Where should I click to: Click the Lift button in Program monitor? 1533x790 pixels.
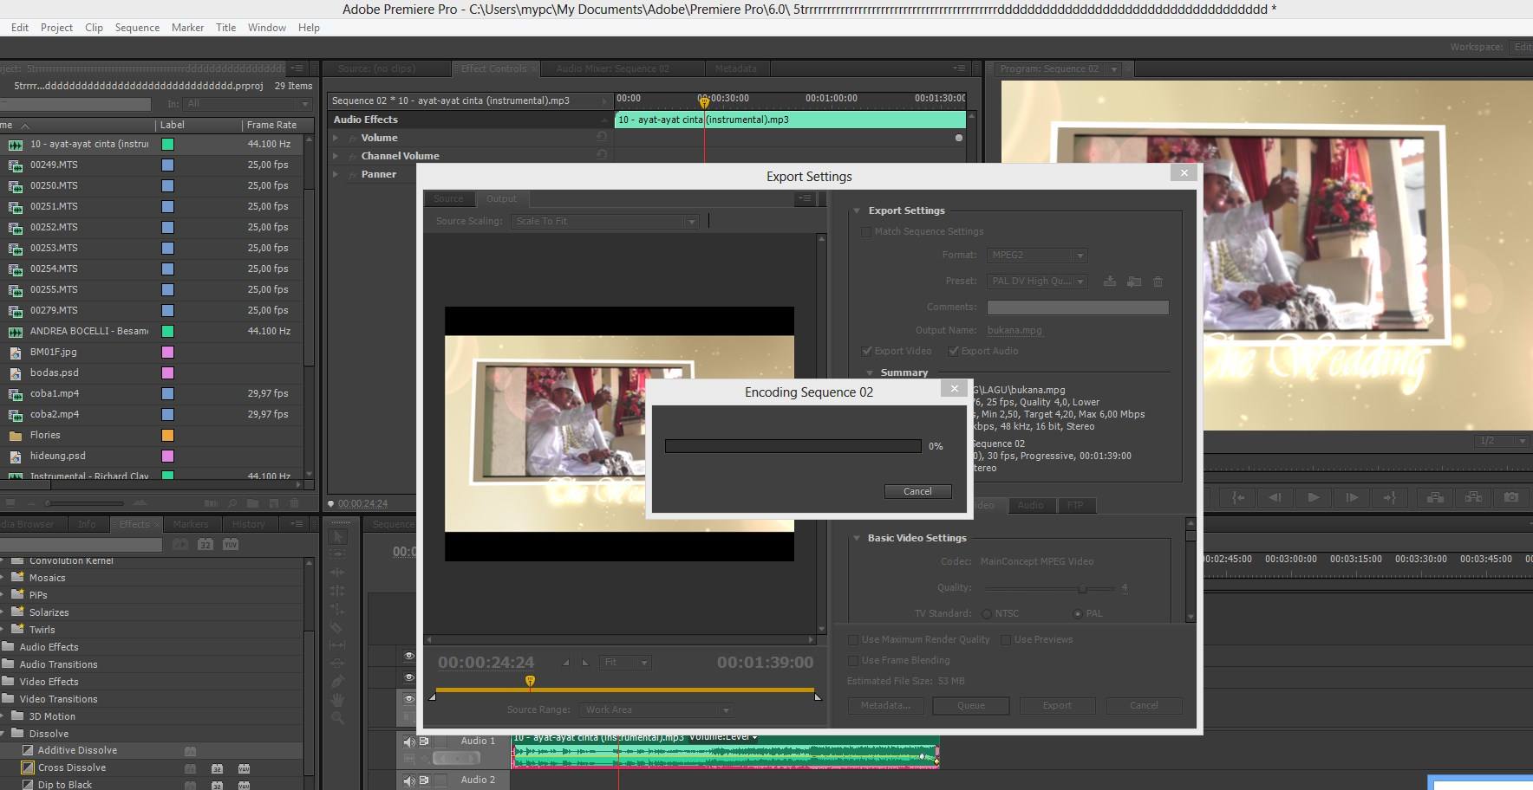point(1435,497)
